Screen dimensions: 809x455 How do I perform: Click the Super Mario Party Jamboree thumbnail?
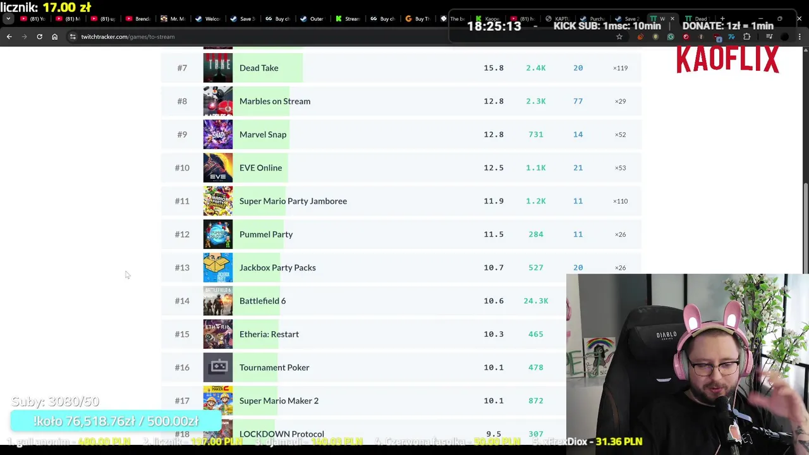pyautogui.click(x=218, y=201)
